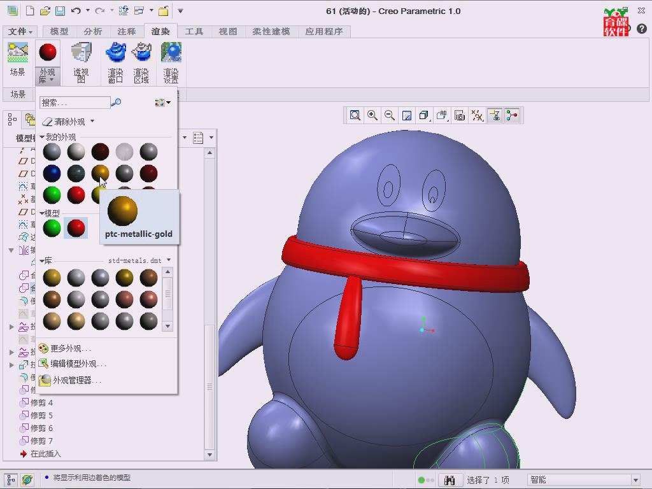Click library swatches scroll down arrow
652x489 pixels.
(167, 327)
